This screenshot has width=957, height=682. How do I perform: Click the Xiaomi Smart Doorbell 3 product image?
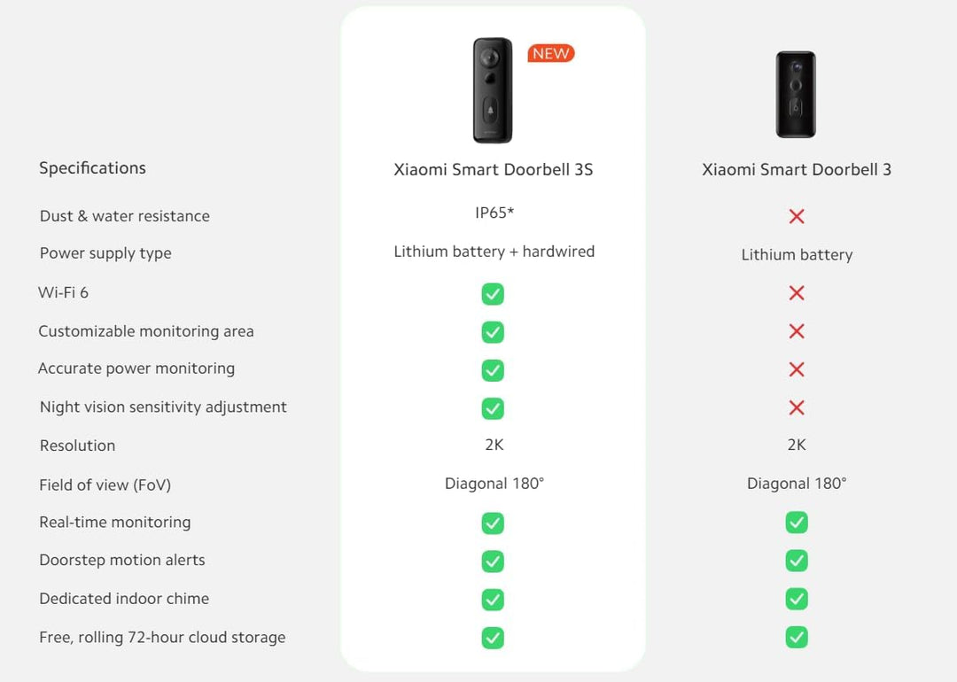pyautogui.click(x=796, y=94)
